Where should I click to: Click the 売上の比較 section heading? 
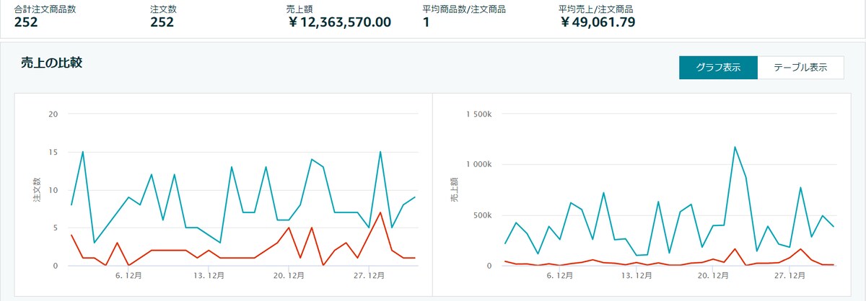pyautogui.click(x=52, y=63)
